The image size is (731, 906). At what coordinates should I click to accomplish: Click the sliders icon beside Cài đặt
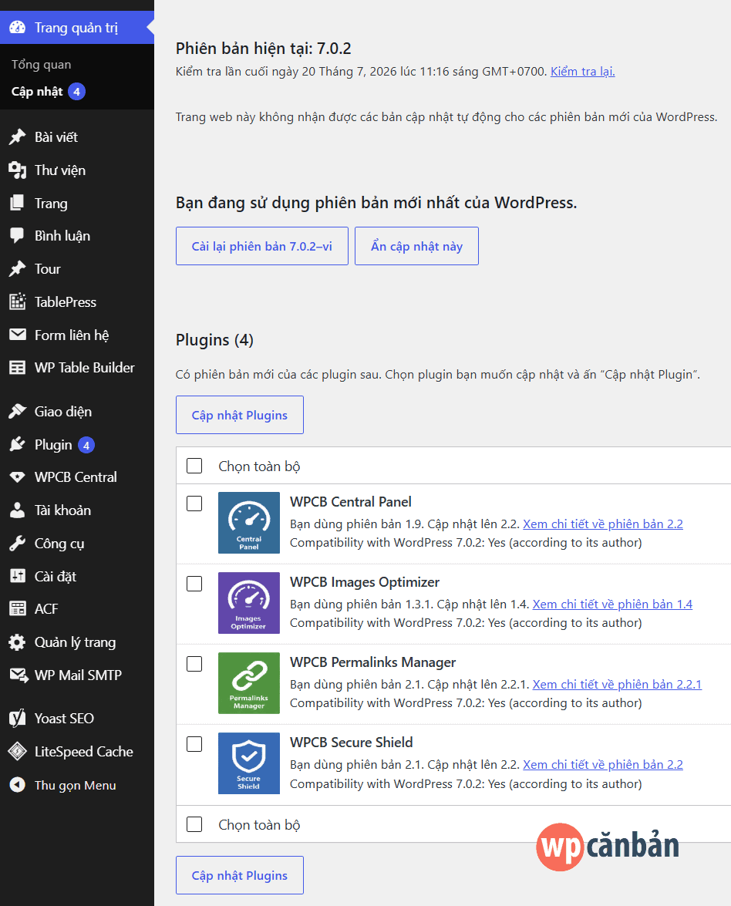click(x=17, y=576)
